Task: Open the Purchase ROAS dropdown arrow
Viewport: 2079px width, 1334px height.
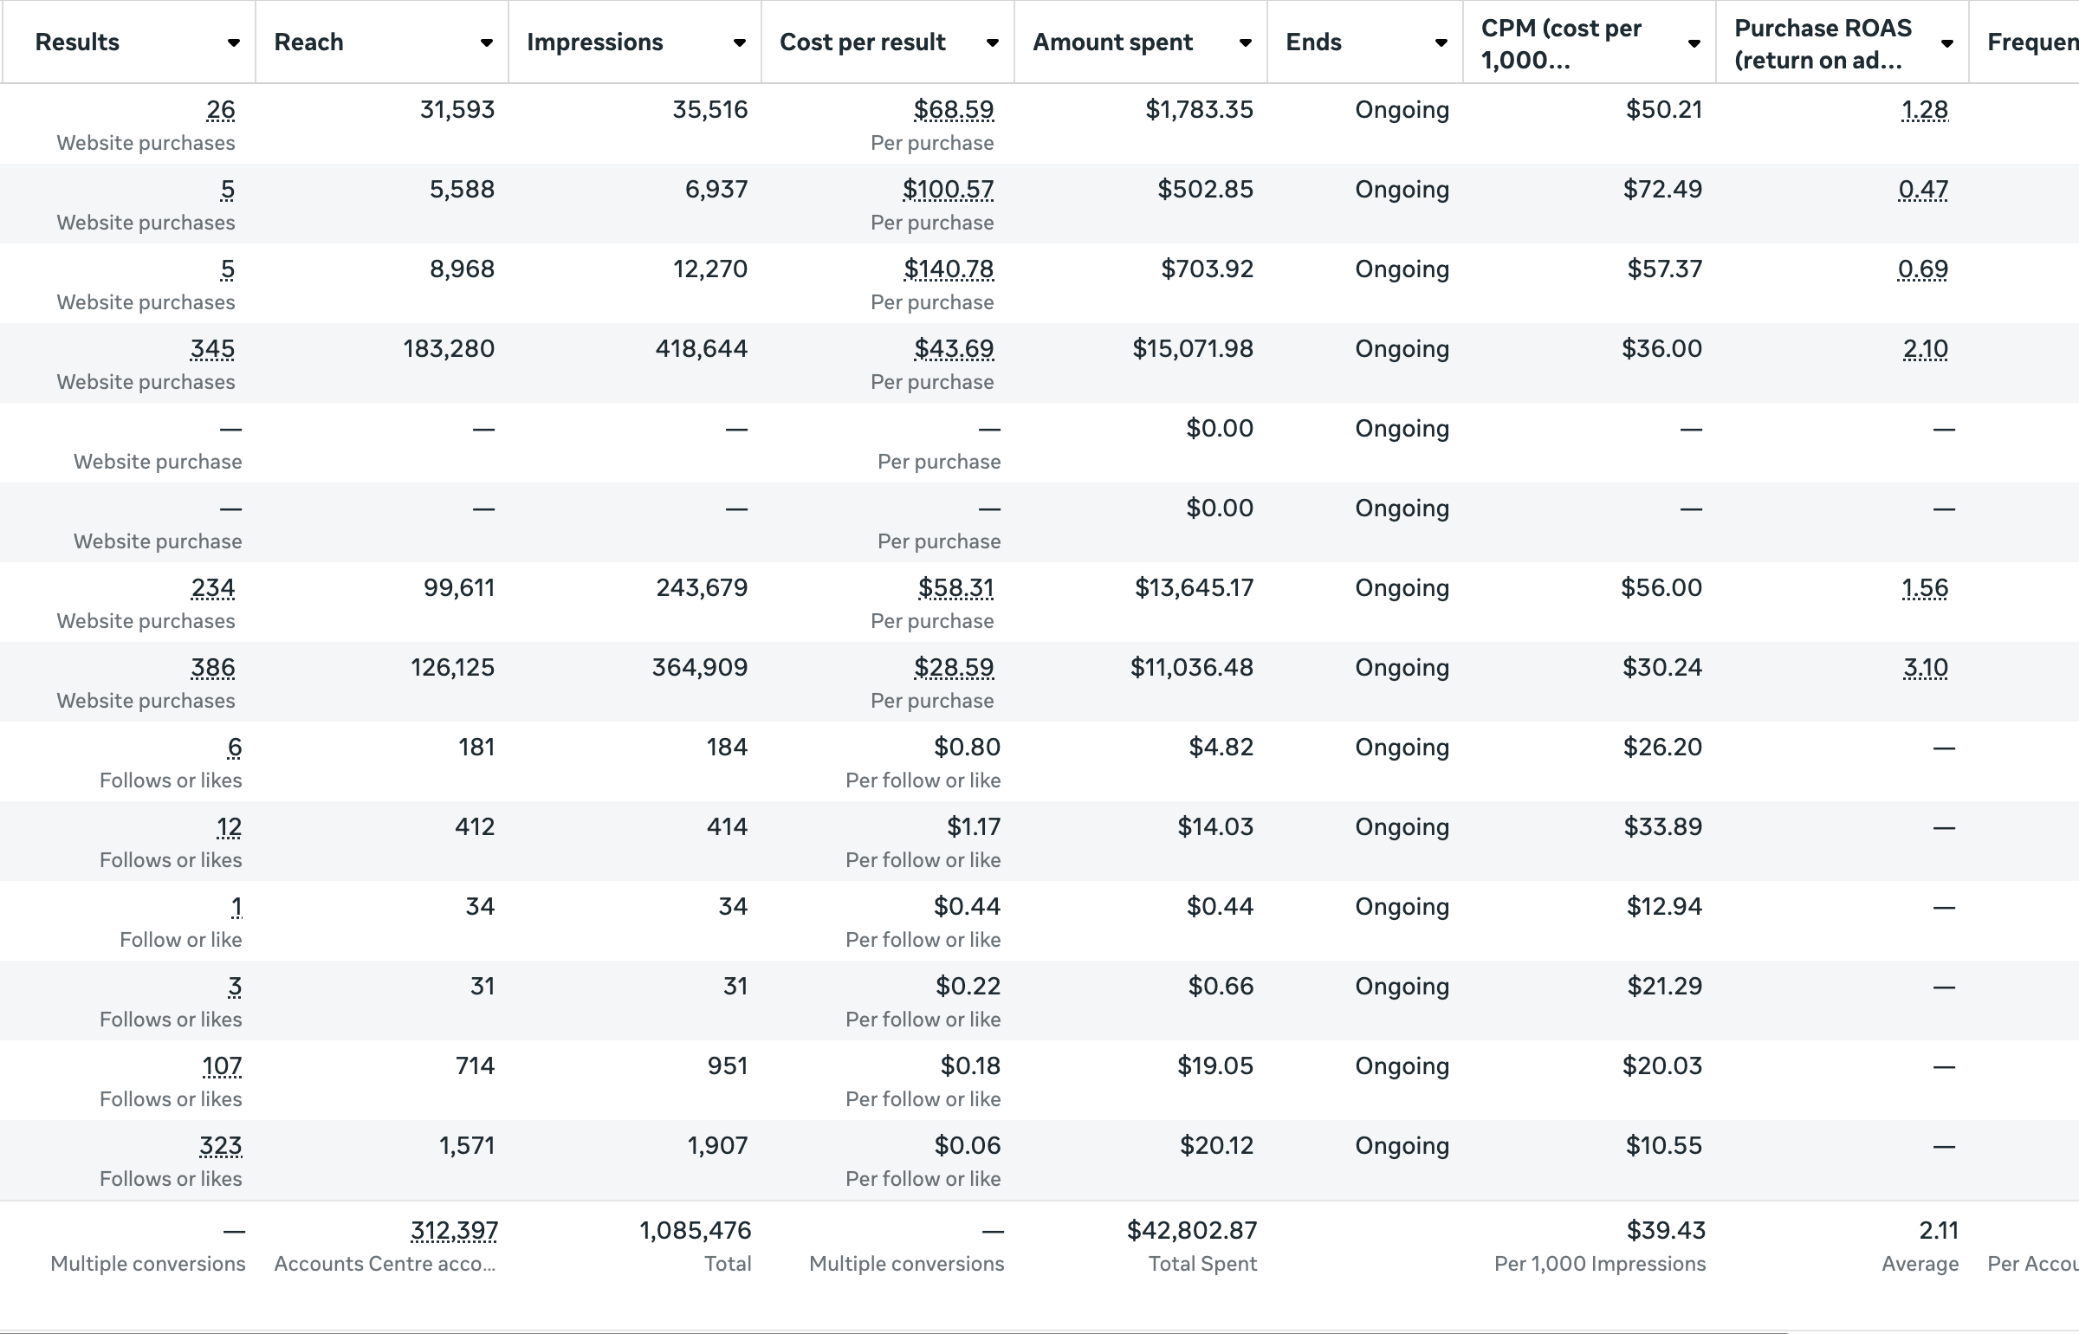Action: click(x=1946, y=43)
